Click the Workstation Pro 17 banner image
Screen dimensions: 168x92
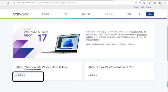coord(48,41)
